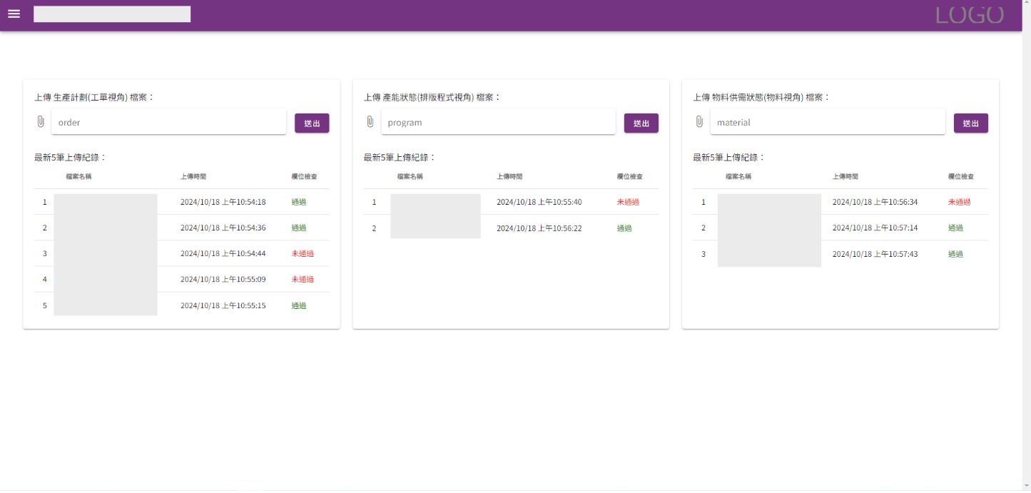This screenshot has width=1031, height=493.
Task: Click 未通過 status on order row 3
Action: point(303,253)
